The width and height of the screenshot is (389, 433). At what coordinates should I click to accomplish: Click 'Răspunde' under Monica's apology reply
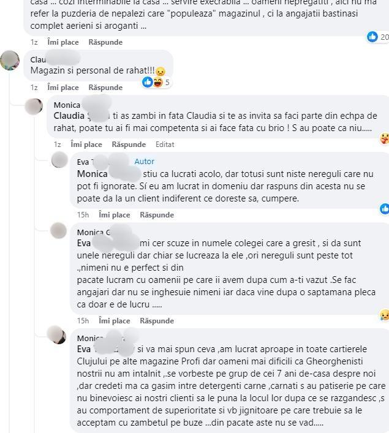pyautogui.click(x=157, y=321)
